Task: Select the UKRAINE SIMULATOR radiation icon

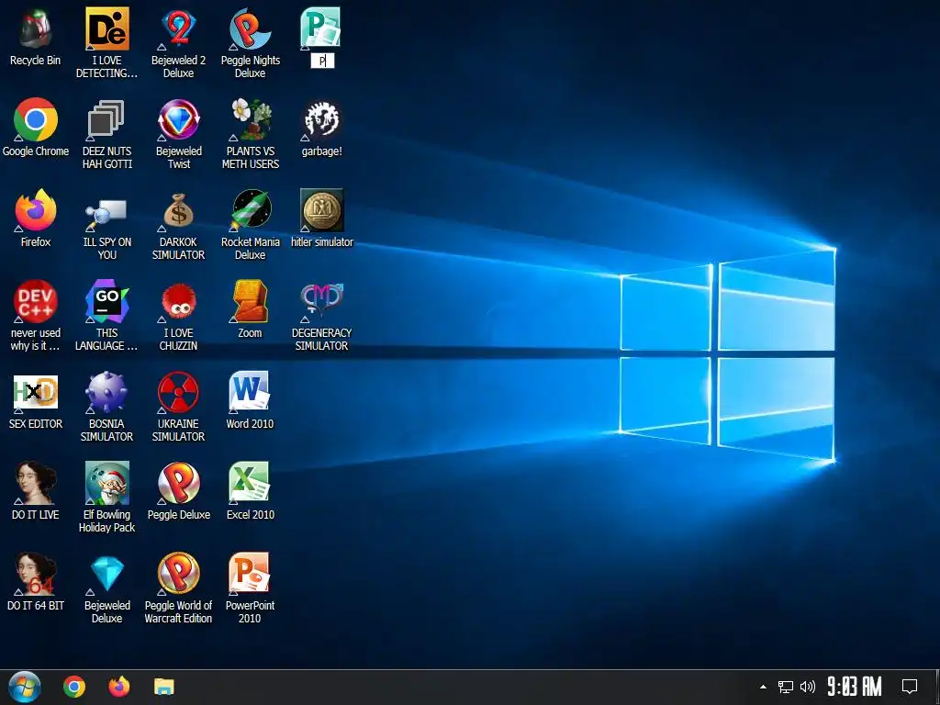Action: pyautogui.click(x=178, y=393)
